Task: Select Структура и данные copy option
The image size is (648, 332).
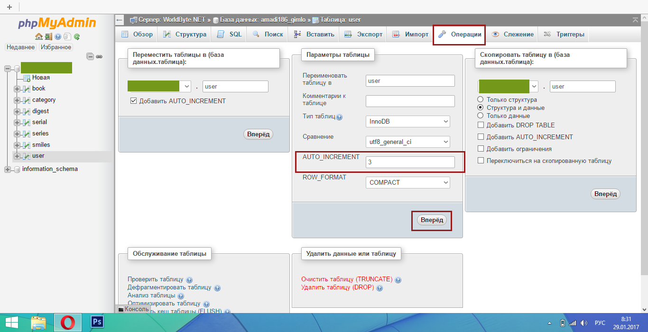Action: (x=481, y=108)
